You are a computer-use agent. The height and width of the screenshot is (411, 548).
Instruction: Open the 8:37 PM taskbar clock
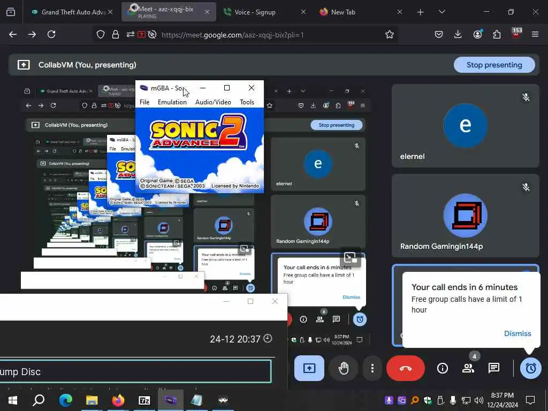pyautogui.click(x=503, y=400)
